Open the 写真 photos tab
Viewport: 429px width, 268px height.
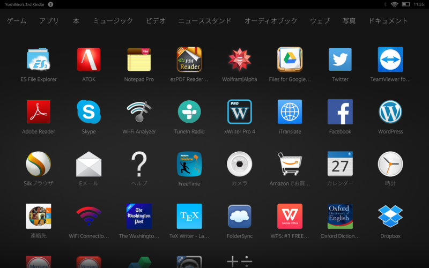349,21
